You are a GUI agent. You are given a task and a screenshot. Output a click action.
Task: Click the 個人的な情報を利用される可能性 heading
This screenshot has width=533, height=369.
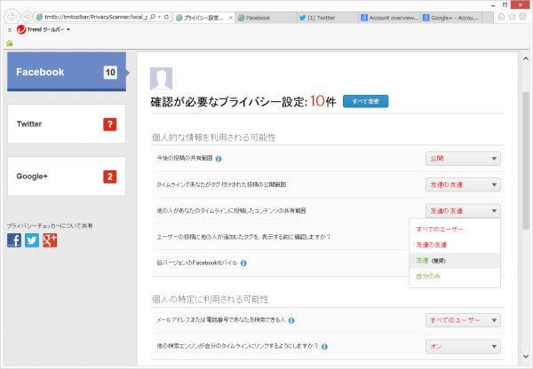click(214, 137)
